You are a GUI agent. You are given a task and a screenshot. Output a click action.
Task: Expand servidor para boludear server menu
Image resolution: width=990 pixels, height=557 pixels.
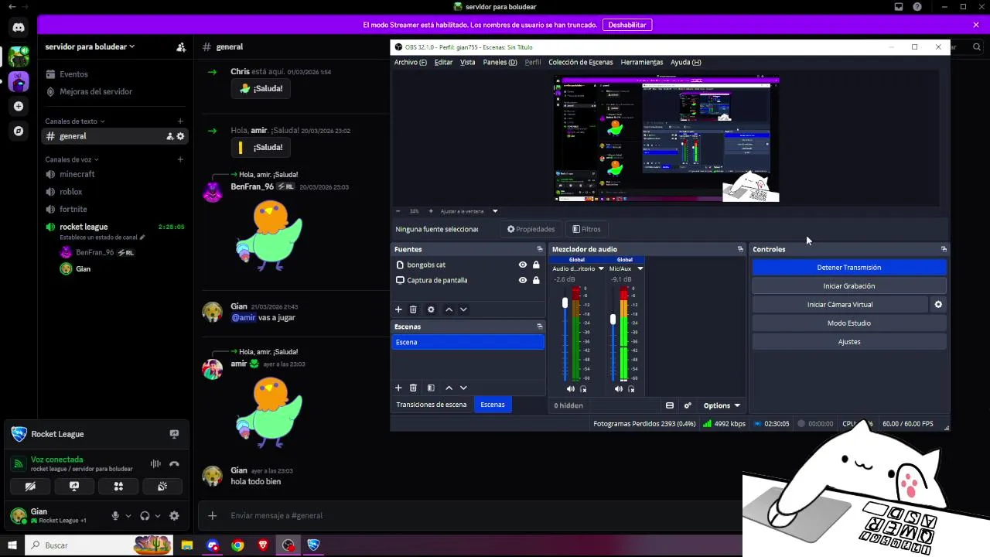(x=90, y=47)
